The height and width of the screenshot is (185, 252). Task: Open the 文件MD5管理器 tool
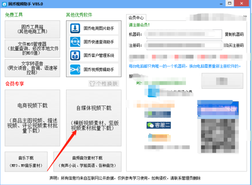[32, 48]
